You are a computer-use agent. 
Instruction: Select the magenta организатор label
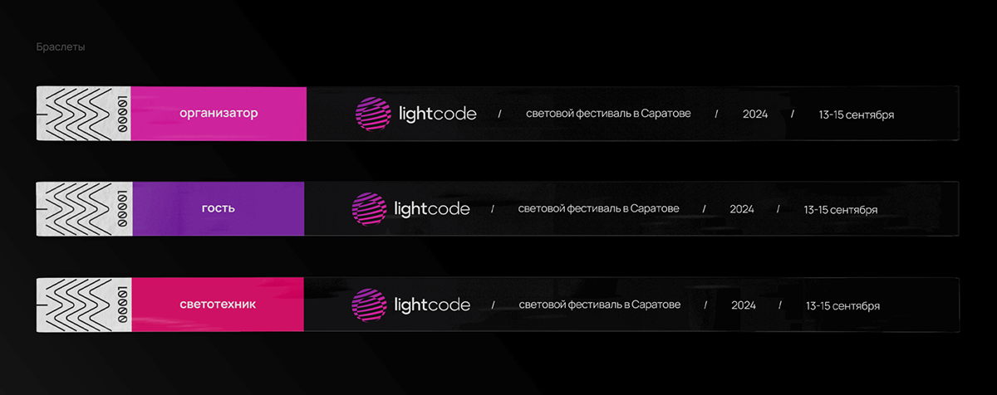219,113
